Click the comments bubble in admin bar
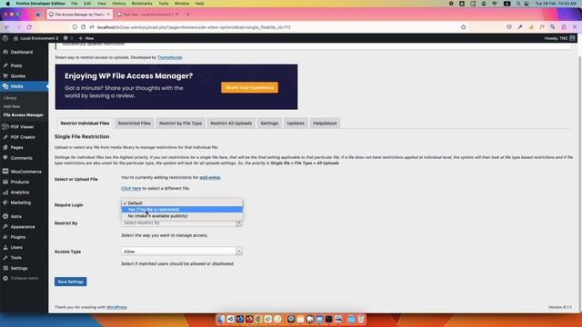This screenshot has height=327, width=582. pos(65,38)
